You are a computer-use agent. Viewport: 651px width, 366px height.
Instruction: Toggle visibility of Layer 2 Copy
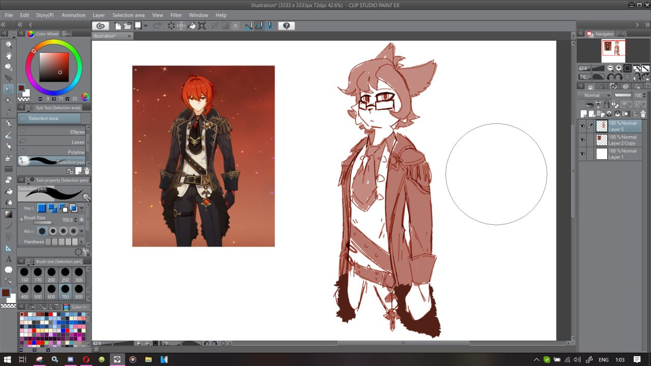[582, 140]
